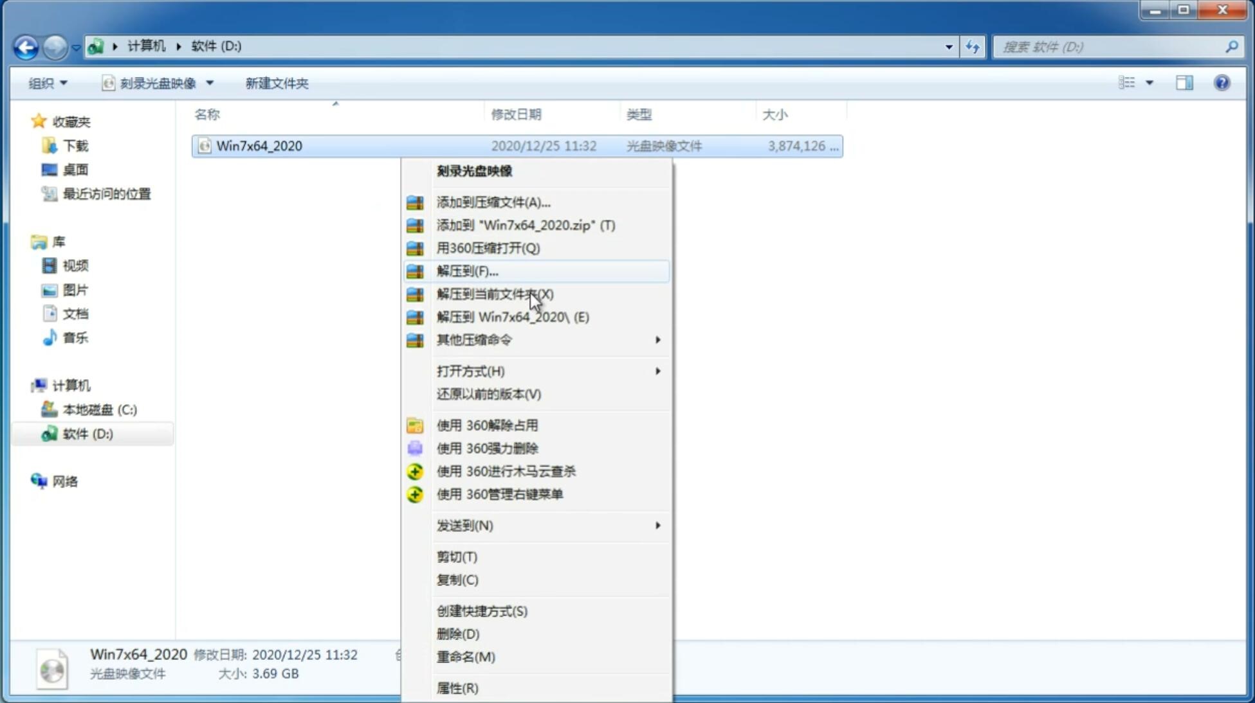1255x703 pixels.
Task: Click 解压到 extract to option
Action: coord(467,271)
